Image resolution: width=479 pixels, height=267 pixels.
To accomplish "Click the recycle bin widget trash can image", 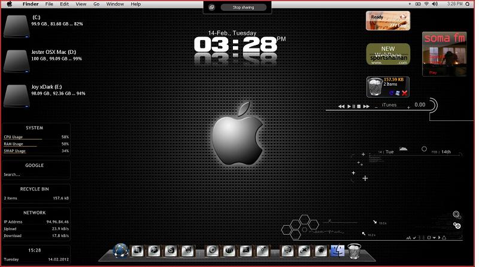I will tap(375, 87).
